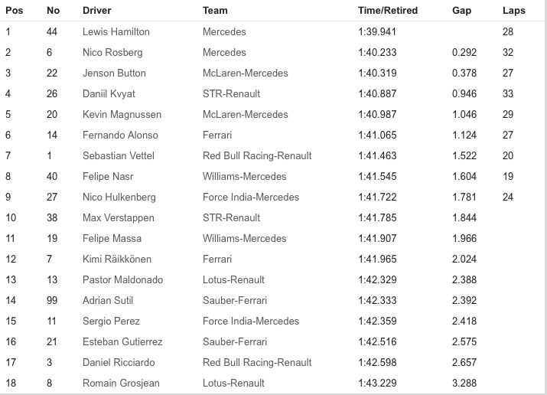
Task: Select driver name Nico Rosberg
Action: (x=112, y=53)
